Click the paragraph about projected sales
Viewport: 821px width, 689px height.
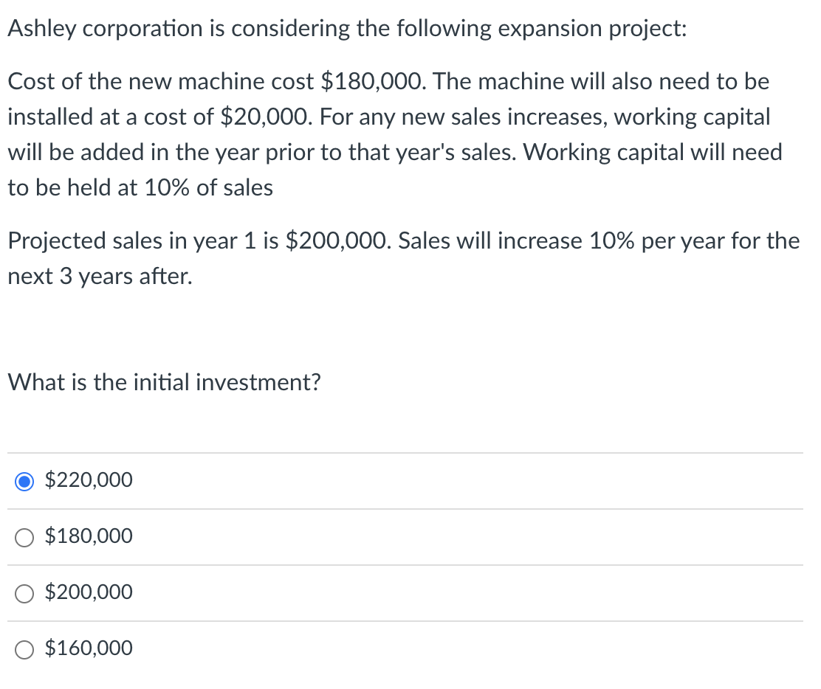tap(403, 258)
